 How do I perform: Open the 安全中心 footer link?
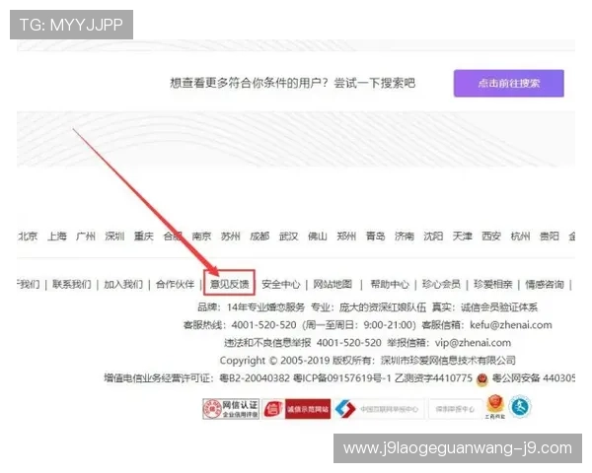coord(281,284)
